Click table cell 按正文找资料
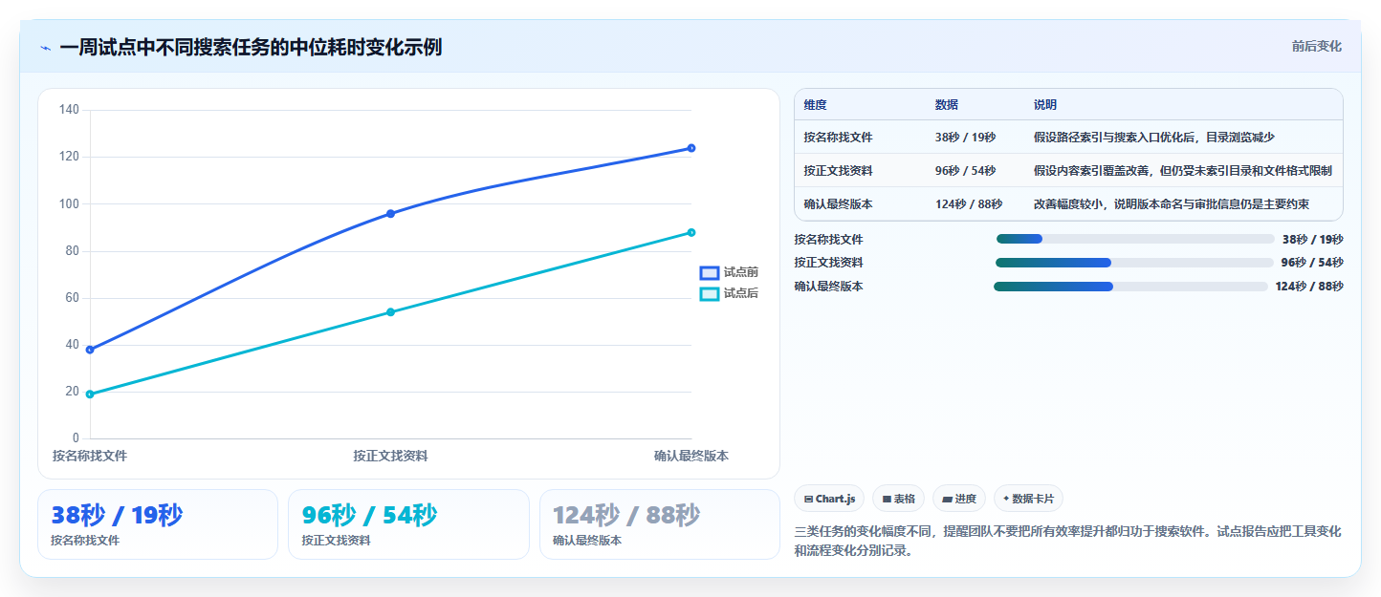The height and width of the screenshot is (597, 1381). (x=839, y=171)
